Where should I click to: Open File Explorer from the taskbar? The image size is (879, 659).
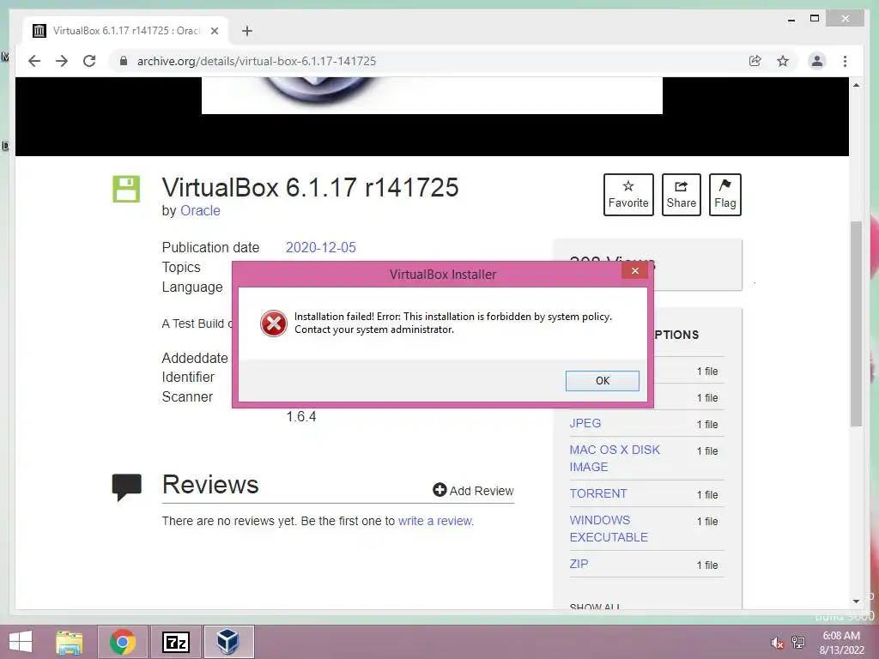click(70, 642)
